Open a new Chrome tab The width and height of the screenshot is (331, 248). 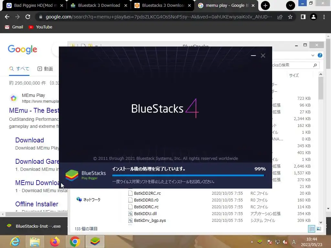(x=265, y=5)
